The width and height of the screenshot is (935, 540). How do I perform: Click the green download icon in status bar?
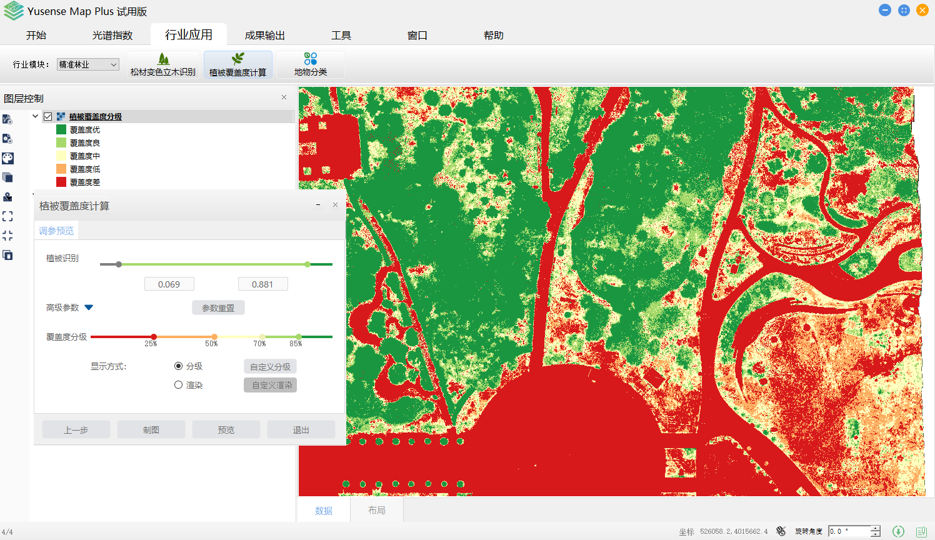898,531
